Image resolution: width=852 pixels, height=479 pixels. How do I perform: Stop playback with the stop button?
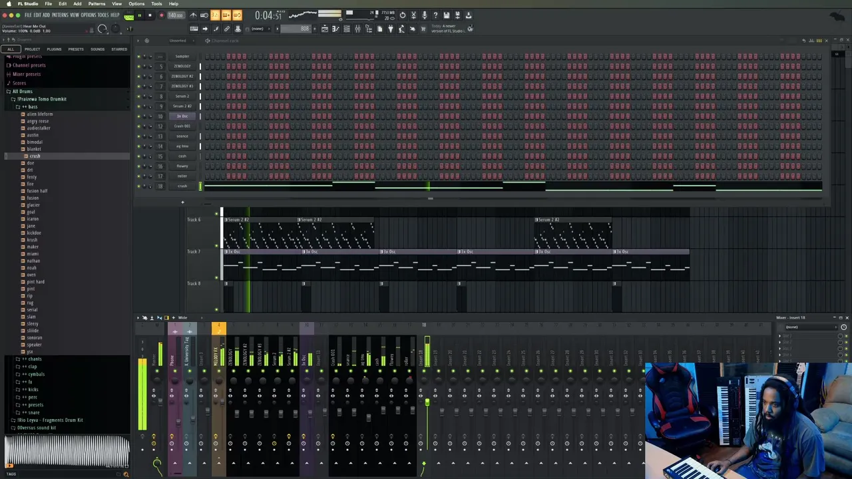pyautogui.click(x=150, y=15)
